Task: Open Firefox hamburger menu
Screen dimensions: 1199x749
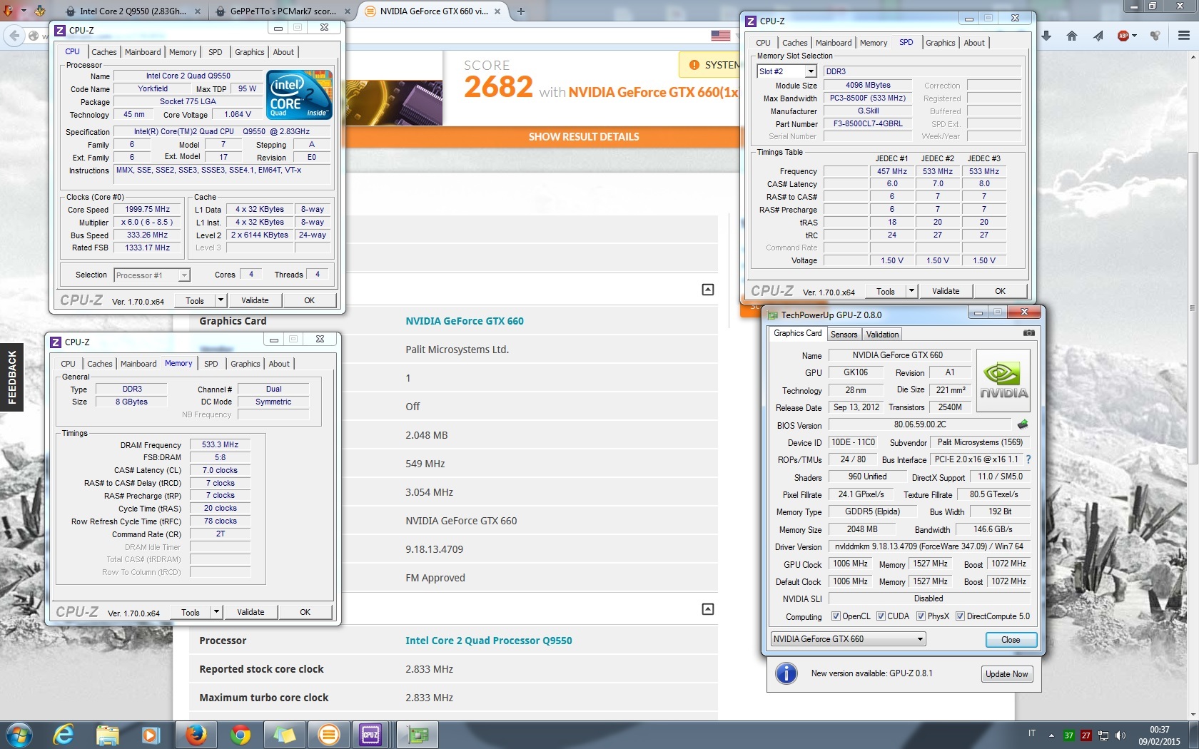Action: (x=1184, y=36)
